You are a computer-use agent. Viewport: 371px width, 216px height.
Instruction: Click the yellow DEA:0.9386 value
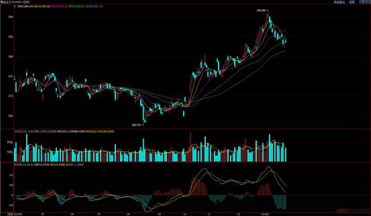[x=57, y=165]
